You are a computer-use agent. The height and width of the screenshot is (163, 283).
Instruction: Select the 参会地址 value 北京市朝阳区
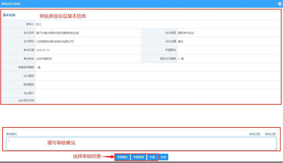44,59
